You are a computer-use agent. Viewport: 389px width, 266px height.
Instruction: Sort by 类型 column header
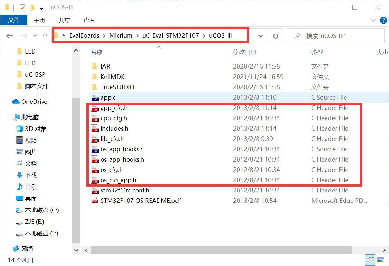coord(317,52)
